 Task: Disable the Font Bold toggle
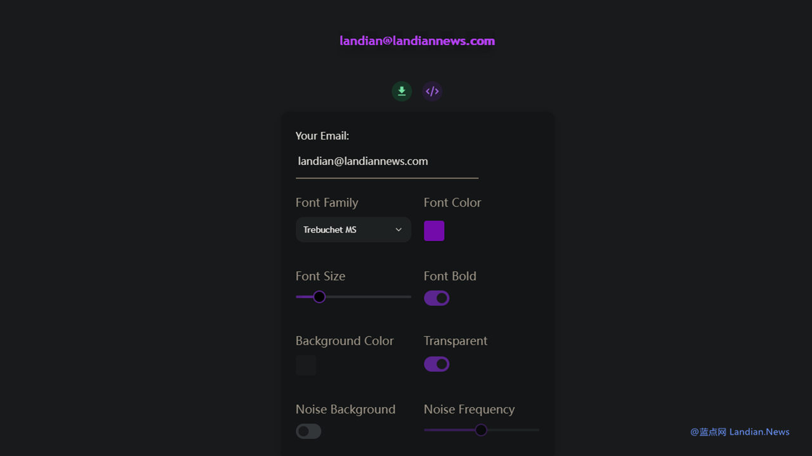click(x=436, y=298)
